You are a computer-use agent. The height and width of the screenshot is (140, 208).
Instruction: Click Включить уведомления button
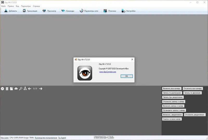172,115
